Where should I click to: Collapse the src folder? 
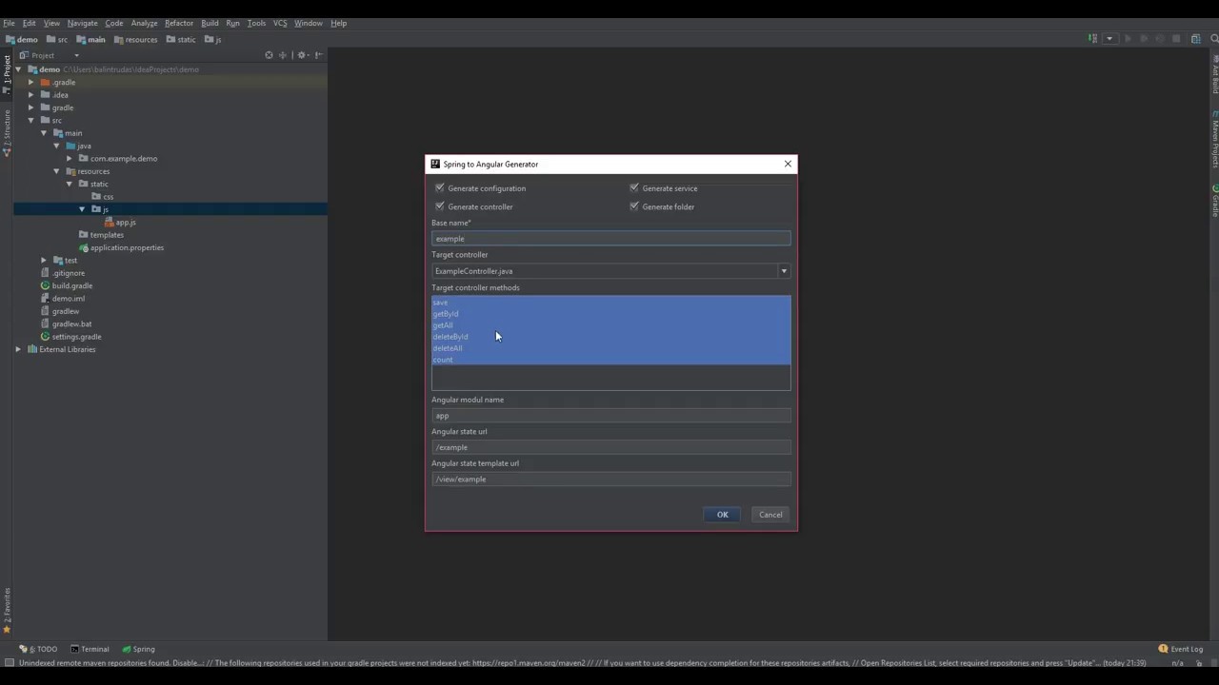[x=30, y=120]
